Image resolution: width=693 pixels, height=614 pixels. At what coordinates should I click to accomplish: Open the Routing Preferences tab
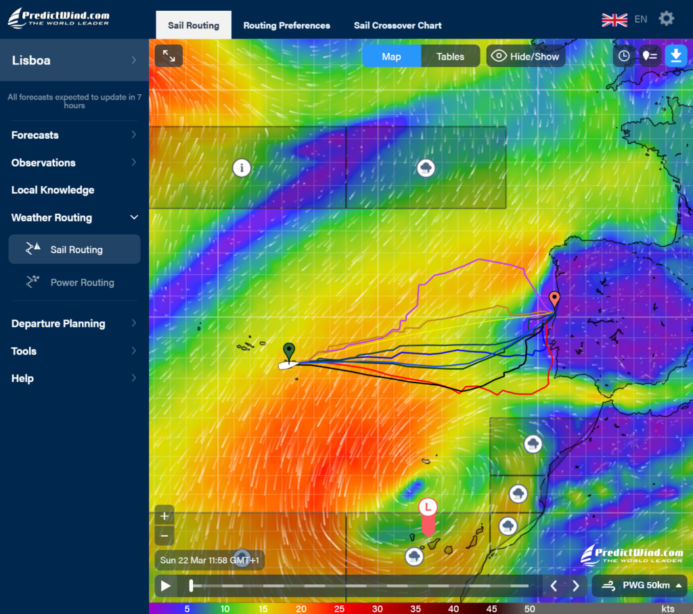[x=286, y=26]
